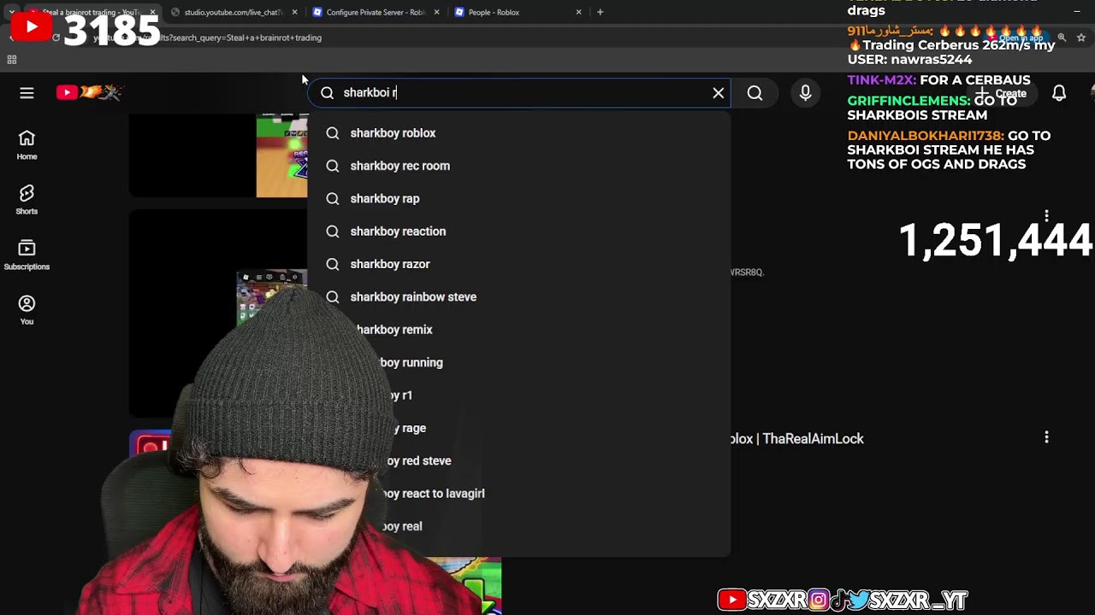The width and height of the screenshot is (1095, 615).
Task: Select suggestion 'sharkboy roblox'
Action: point(518,133)
